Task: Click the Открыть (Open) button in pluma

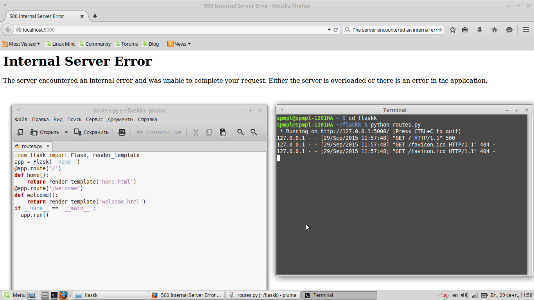Action: pyautogui.click(x=45, y=132)
